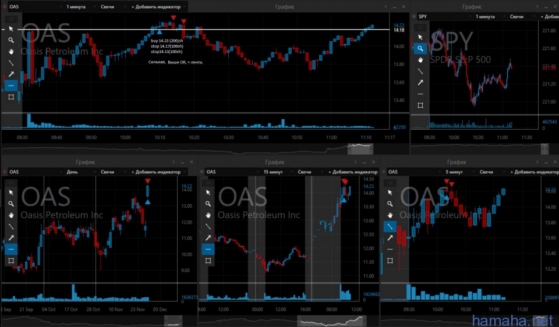
Task: Open the OAS ticker dropdown in the 1-minute chart
Action: [x=35, y=7]
